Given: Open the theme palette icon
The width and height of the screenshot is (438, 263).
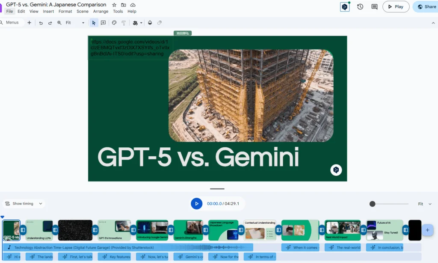Looking at the screenshot, I should pyautogui.click(x=114, y=23).
